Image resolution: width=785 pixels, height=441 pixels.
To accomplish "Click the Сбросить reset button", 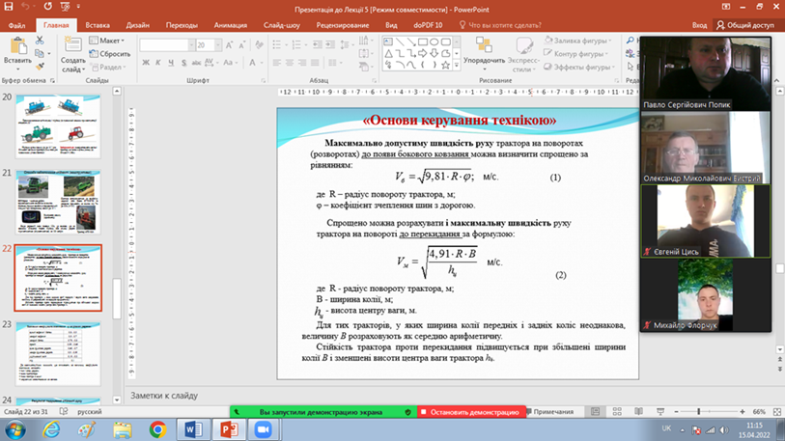I will coord(110,54).
